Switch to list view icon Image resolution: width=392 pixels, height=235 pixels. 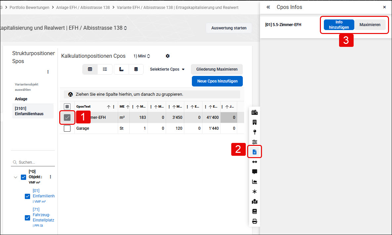(x=105, y=69)
